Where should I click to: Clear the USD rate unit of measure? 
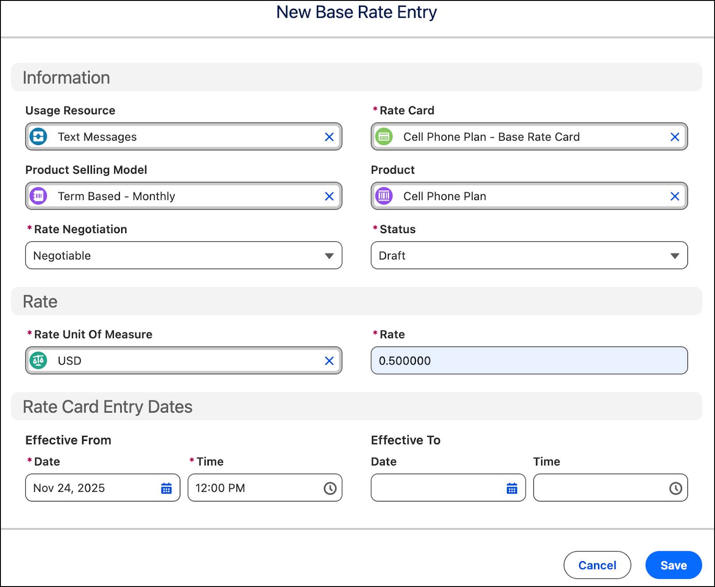point(329,361)
